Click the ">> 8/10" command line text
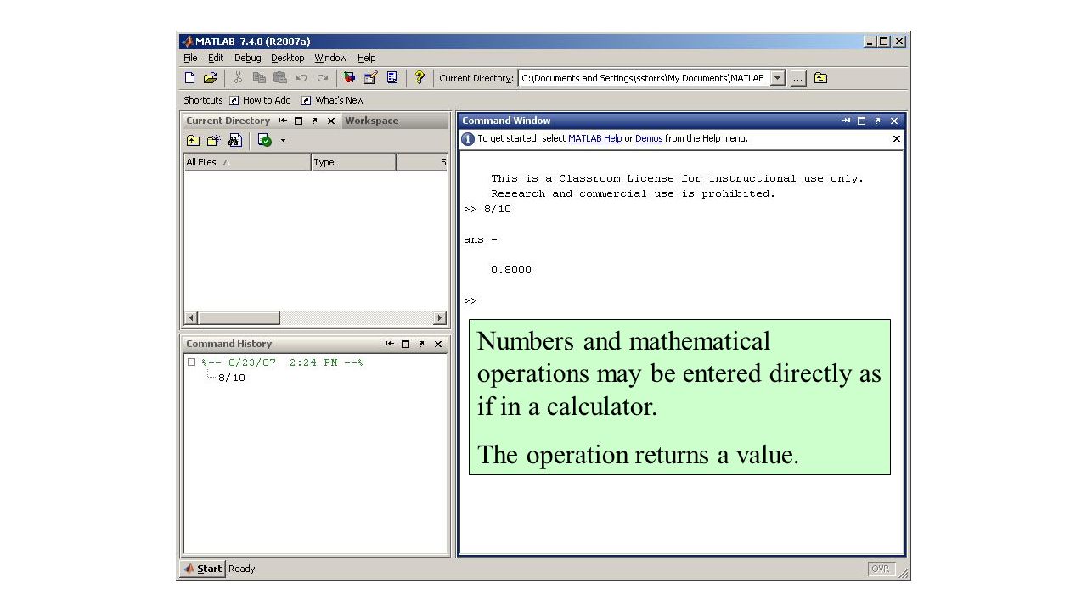This screenshot has height=611, width=1087. tap(487, 209)
